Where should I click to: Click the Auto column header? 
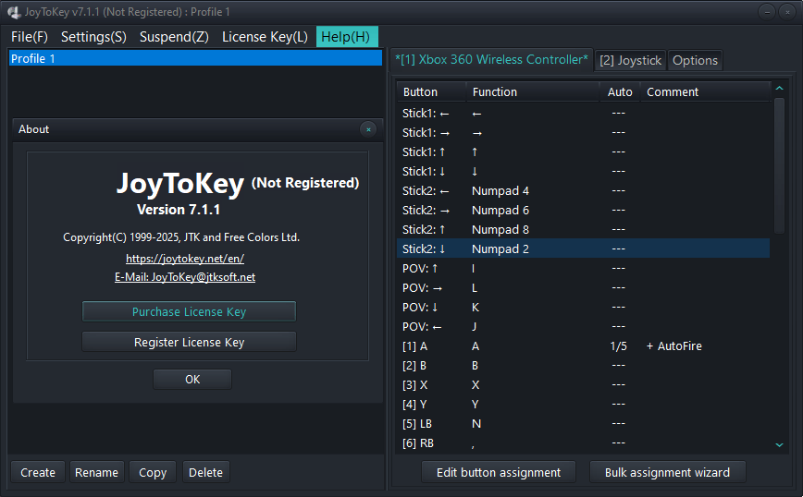pyautogui.click(x=620, y=92)
